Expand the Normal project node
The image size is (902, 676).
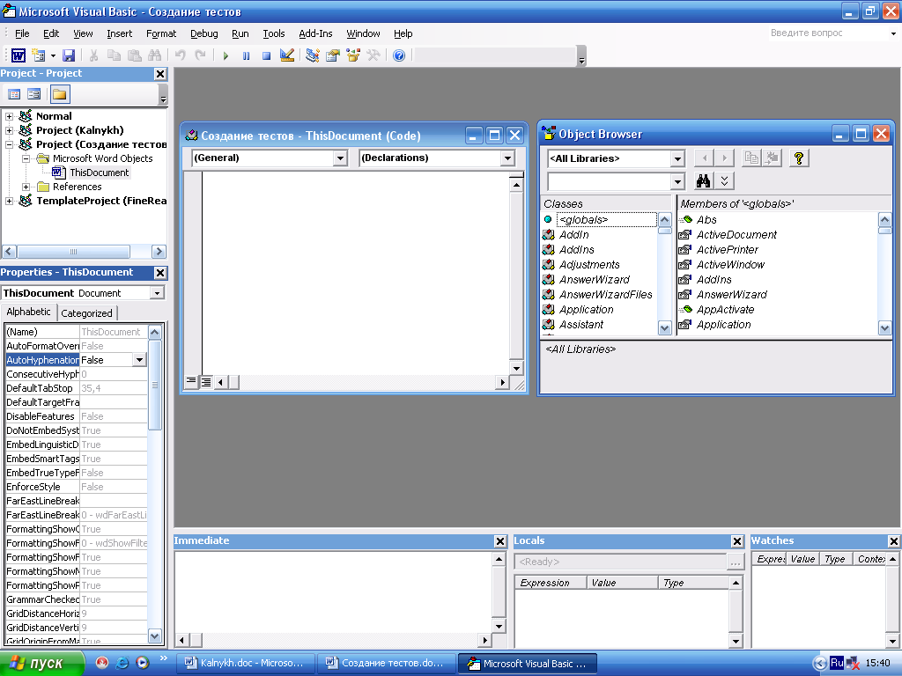pos(9,116)
